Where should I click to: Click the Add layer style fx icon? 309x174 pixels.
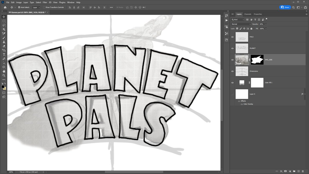pos(281,171)
